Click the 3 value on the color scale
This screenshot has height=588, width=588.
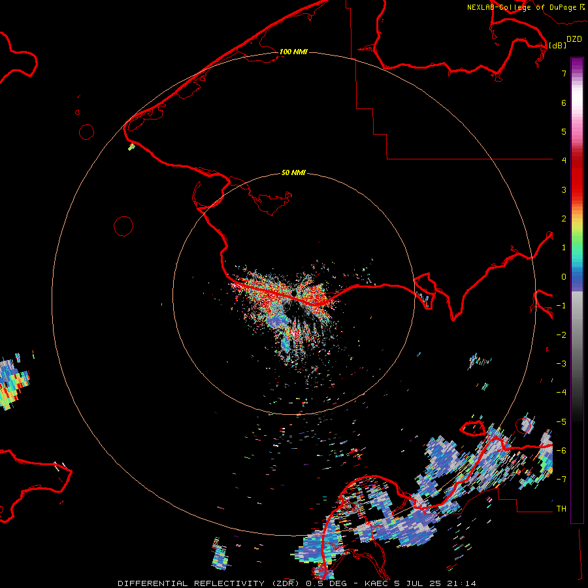pos(564,189)
